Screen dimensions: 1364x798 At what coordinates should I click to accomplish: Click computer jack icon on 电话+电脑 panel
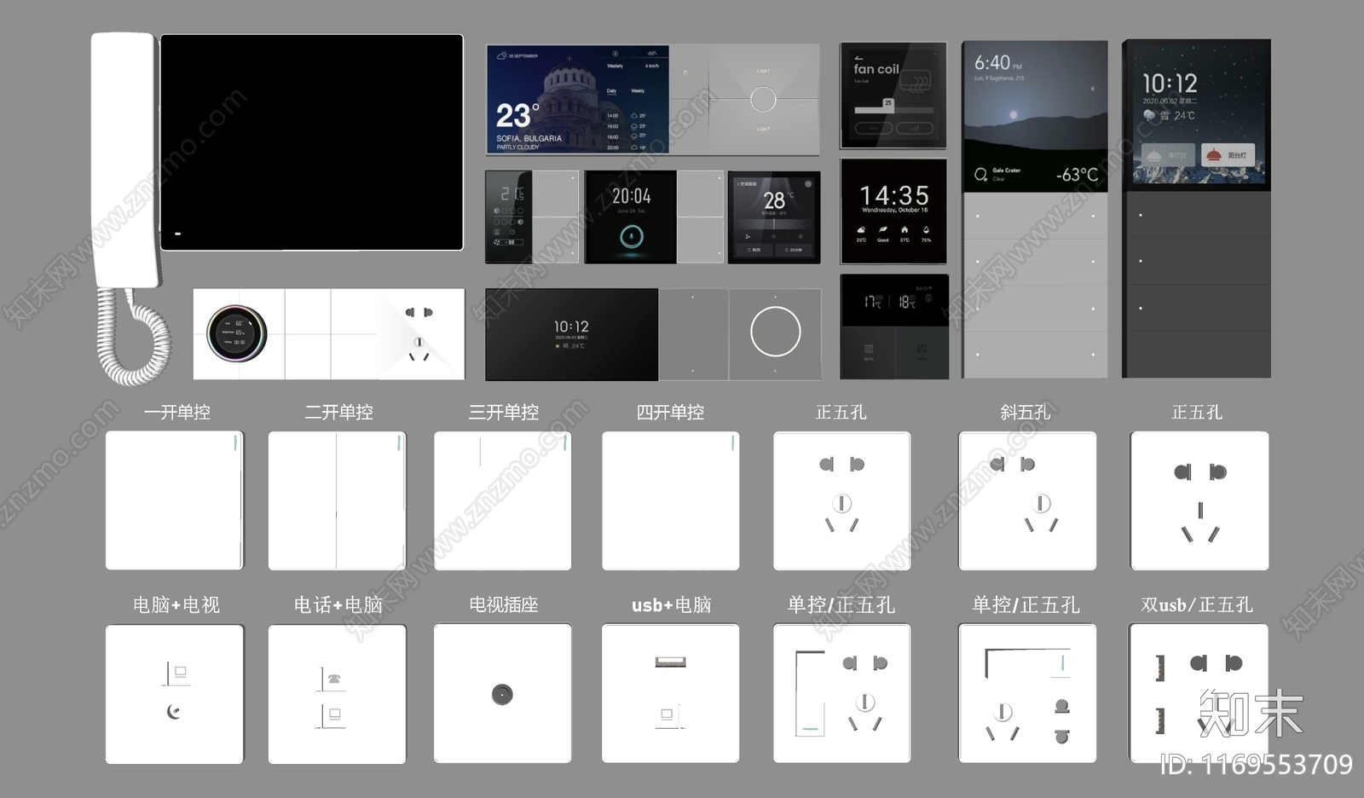coord(333,715)
